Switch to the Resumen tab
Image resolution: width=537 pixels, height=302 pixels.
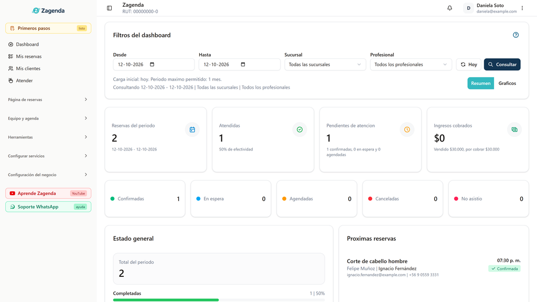point(480,83)
